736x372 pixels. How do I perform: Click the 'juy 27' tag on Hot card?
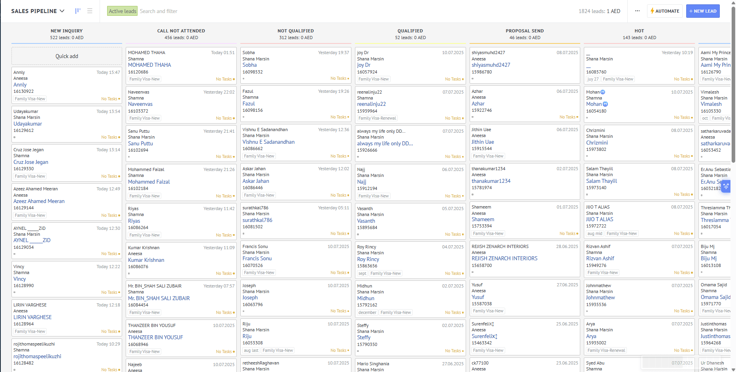point(593,79)
